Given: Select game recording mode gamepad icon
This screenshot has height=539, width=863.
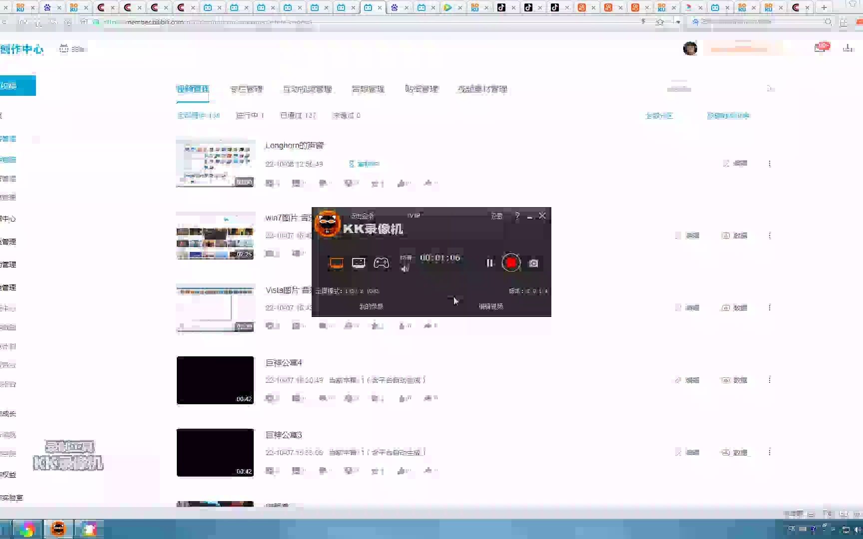Looking at the screenshot, I should coord(381,263).
